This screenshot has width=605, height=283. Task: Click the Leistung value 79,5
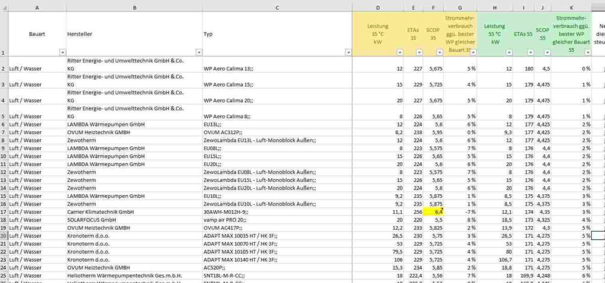click(x=378, y=252)
